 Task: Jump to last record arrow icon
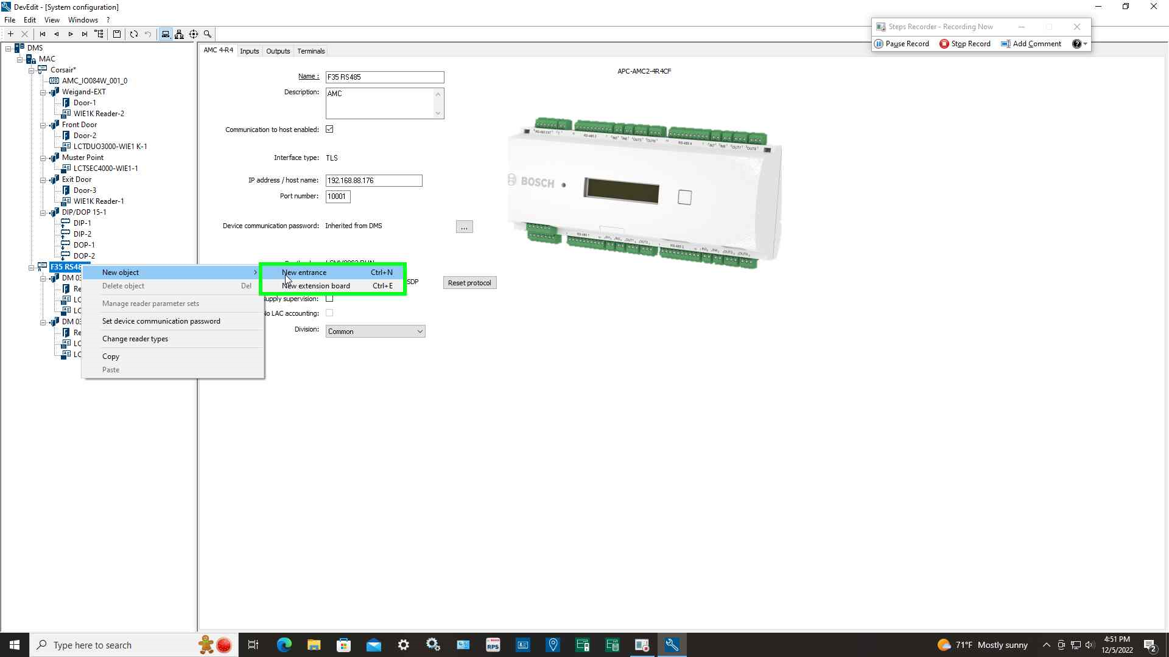coord(85,34)
